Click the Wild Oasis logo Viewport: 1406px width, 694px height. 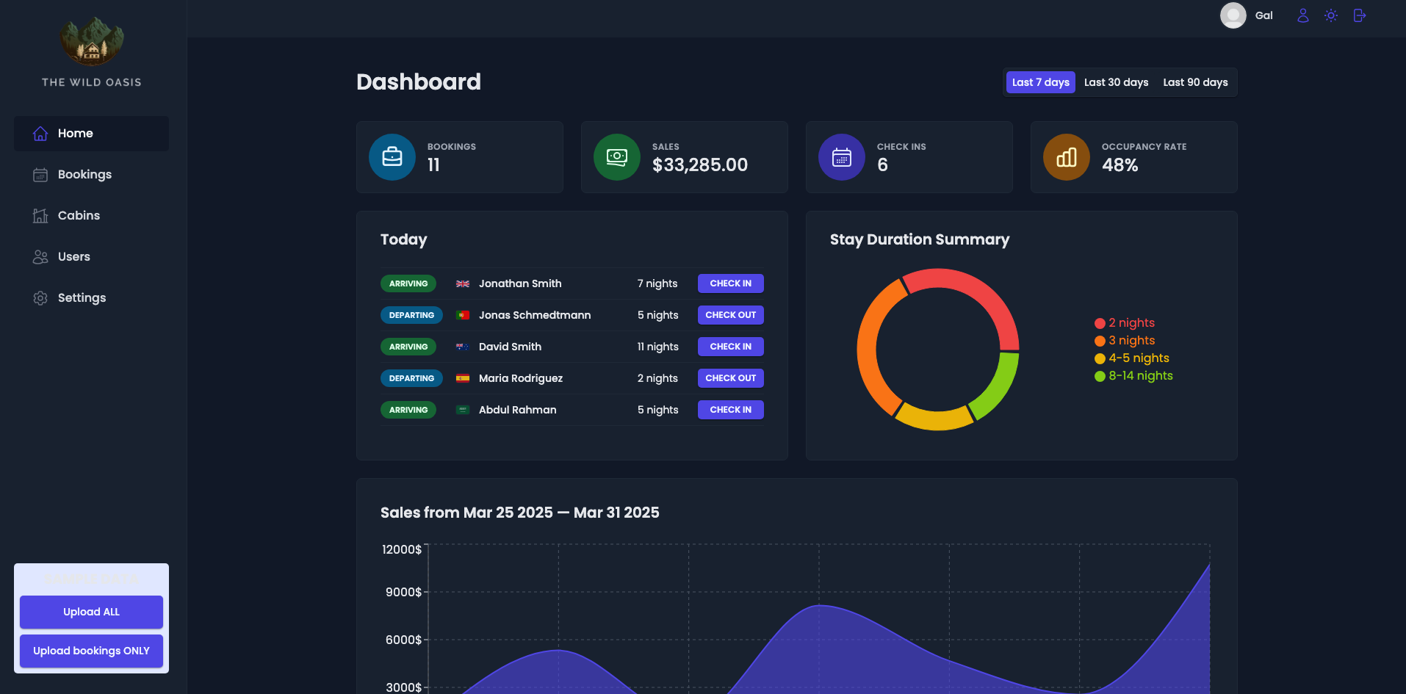coord(92,43)
